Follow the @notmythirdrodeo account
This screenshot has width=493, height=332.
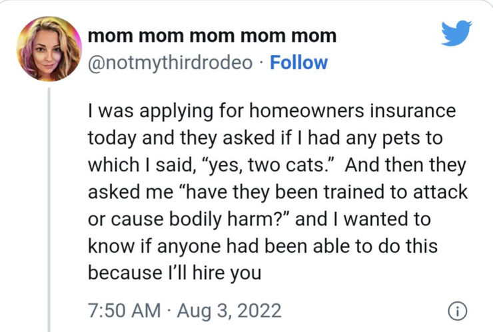pos(298,63)
